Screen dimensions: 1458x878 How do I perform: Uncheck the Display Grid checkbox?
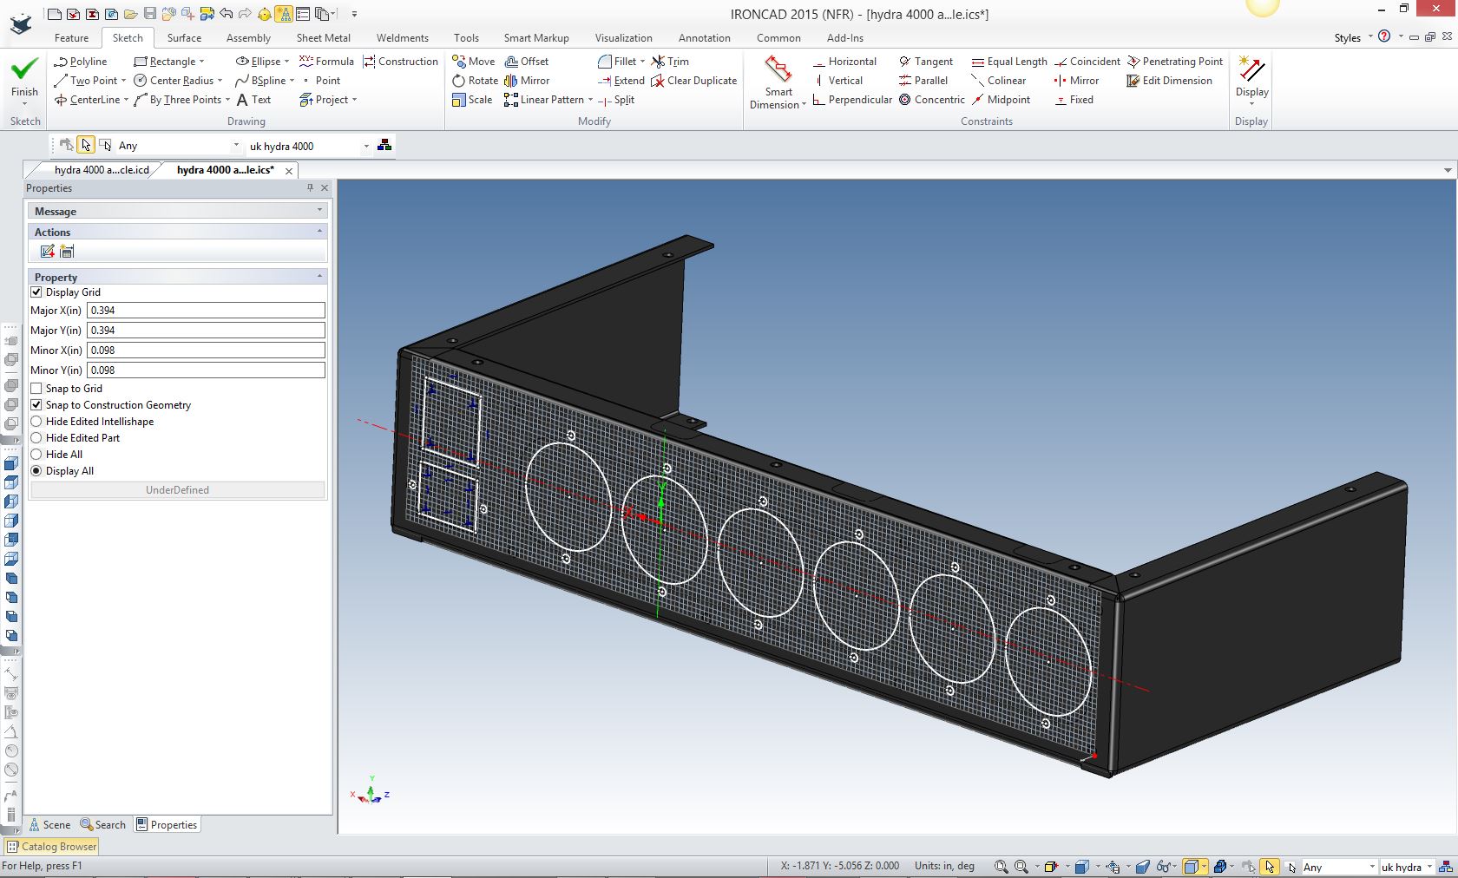click(36, 292)
